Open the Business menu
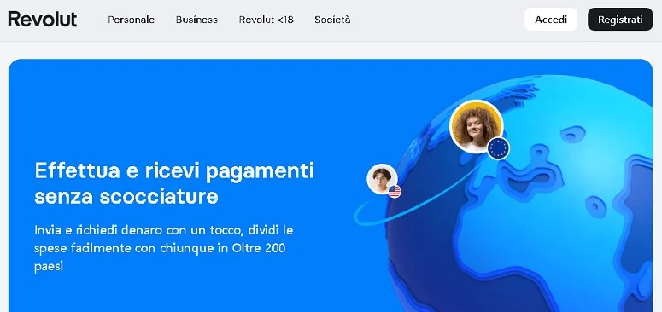The height and width of the screenshot is (312, 662). coord(196,20)
